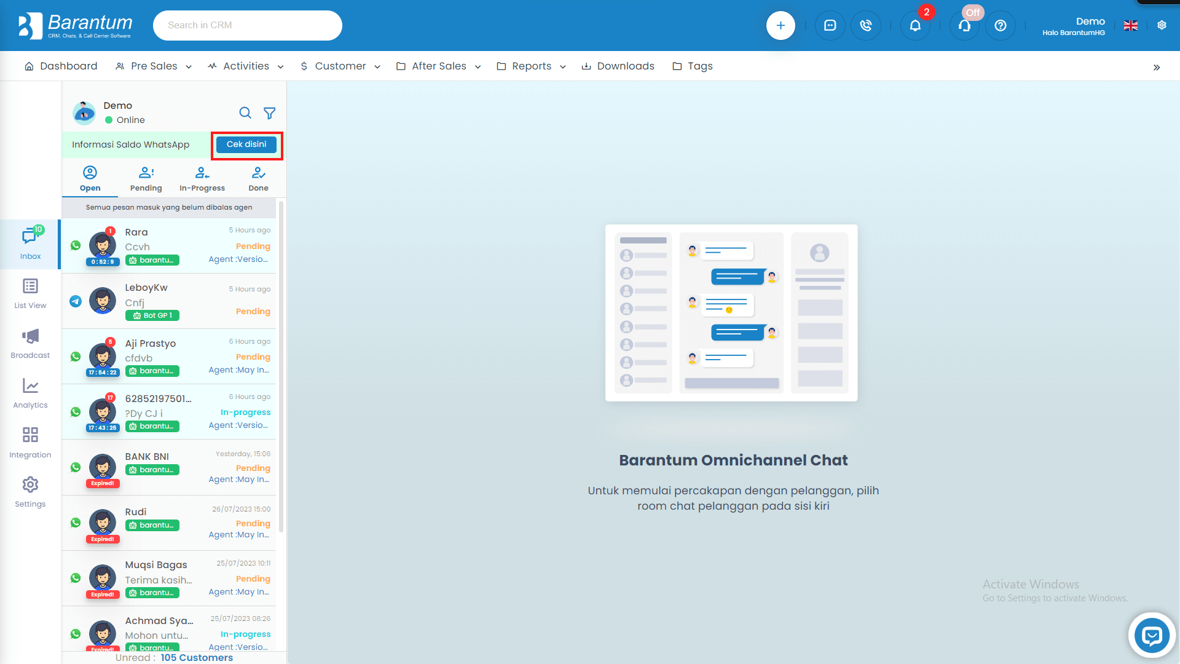Open the chat filter funnel icon
This screenshot has width=1180, height=664.
pos(269,113)
